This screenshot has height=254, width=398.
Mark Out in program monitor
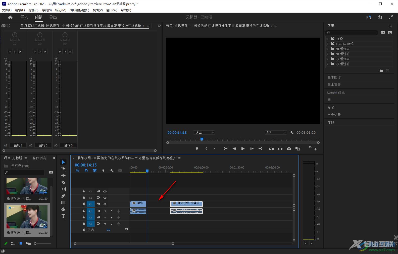(214, 149)
